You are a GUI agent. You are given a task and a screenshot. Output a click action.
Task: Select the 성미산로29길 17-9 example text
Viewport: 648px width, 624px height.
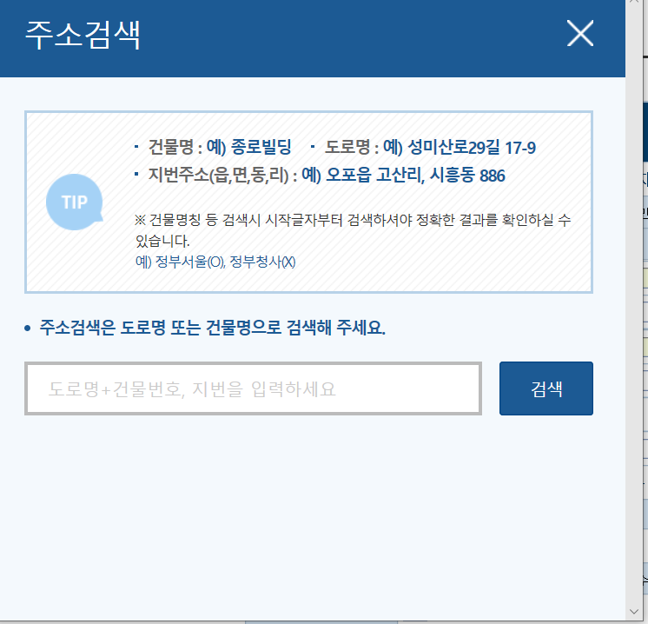471,147
